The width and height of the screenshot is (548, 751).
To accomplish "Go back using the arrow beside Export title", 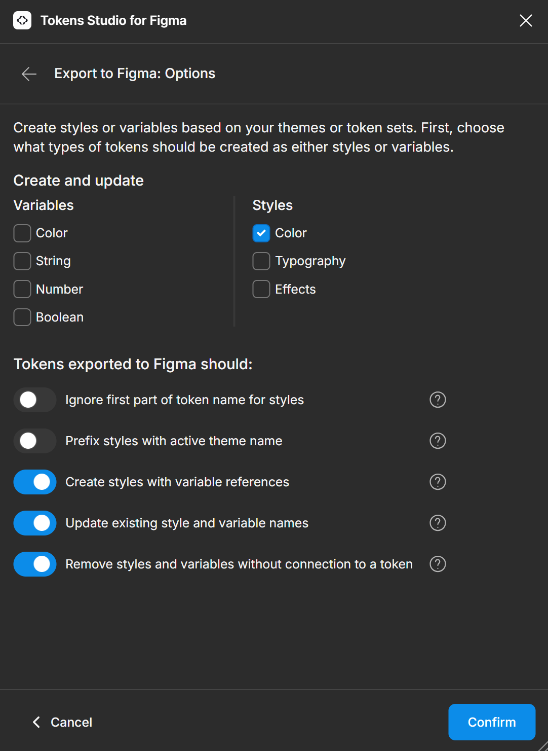I will (29, 74).
